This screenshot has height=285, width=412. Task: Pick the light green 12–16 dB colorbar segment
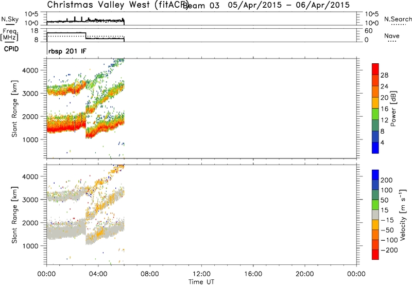point(375,114)
